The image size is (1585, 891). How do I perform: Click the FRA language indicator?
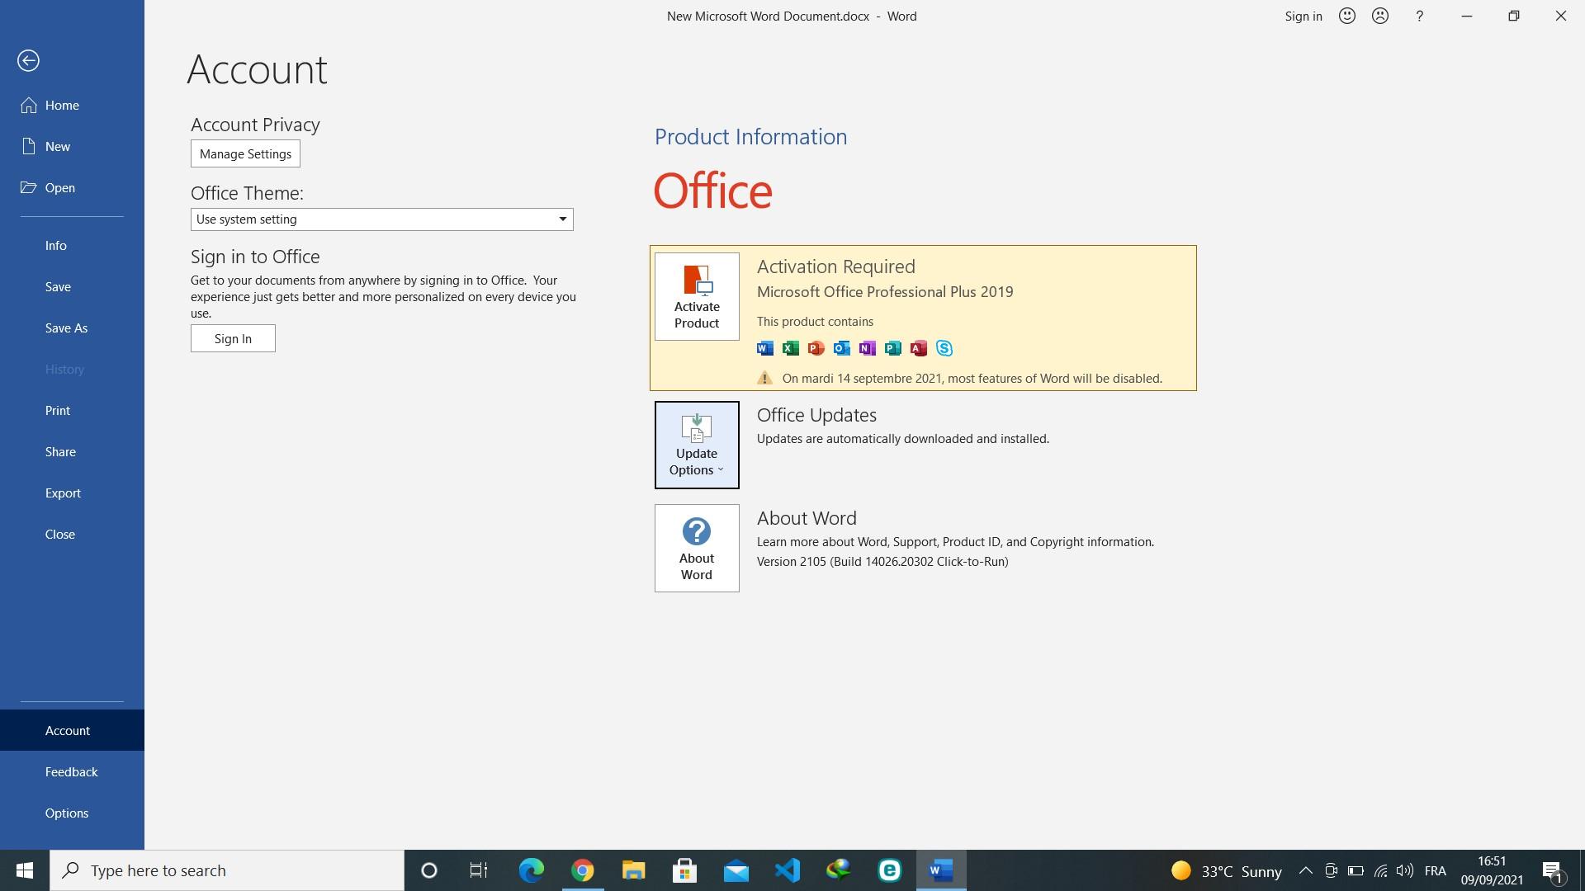1435,870
